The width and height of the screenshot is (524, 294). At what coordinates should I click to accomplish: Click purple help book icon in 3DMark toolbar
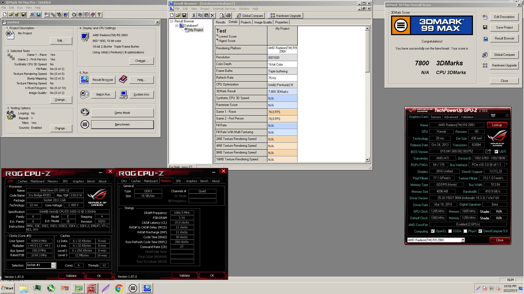93,15
